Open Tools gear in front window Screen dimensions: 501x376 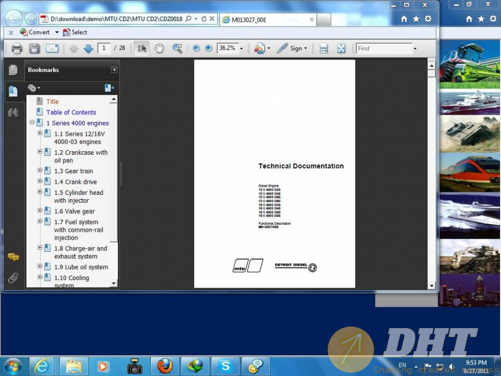pos(428,19)
